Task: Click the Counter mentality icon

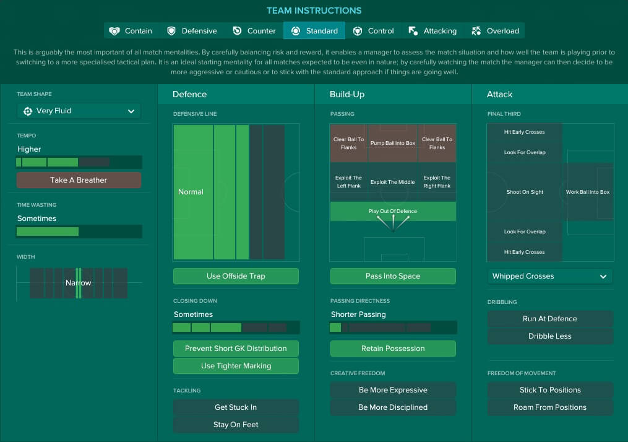Action: click(x=237, y=31)
